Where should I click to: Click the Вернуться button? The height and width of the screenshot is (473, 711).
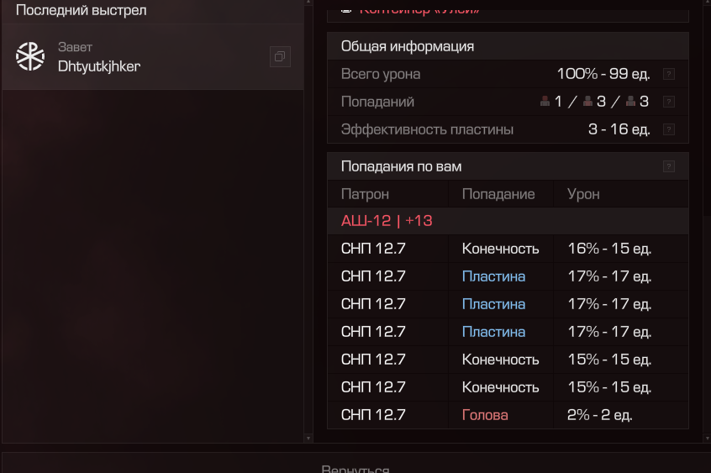tap(355, 467)
